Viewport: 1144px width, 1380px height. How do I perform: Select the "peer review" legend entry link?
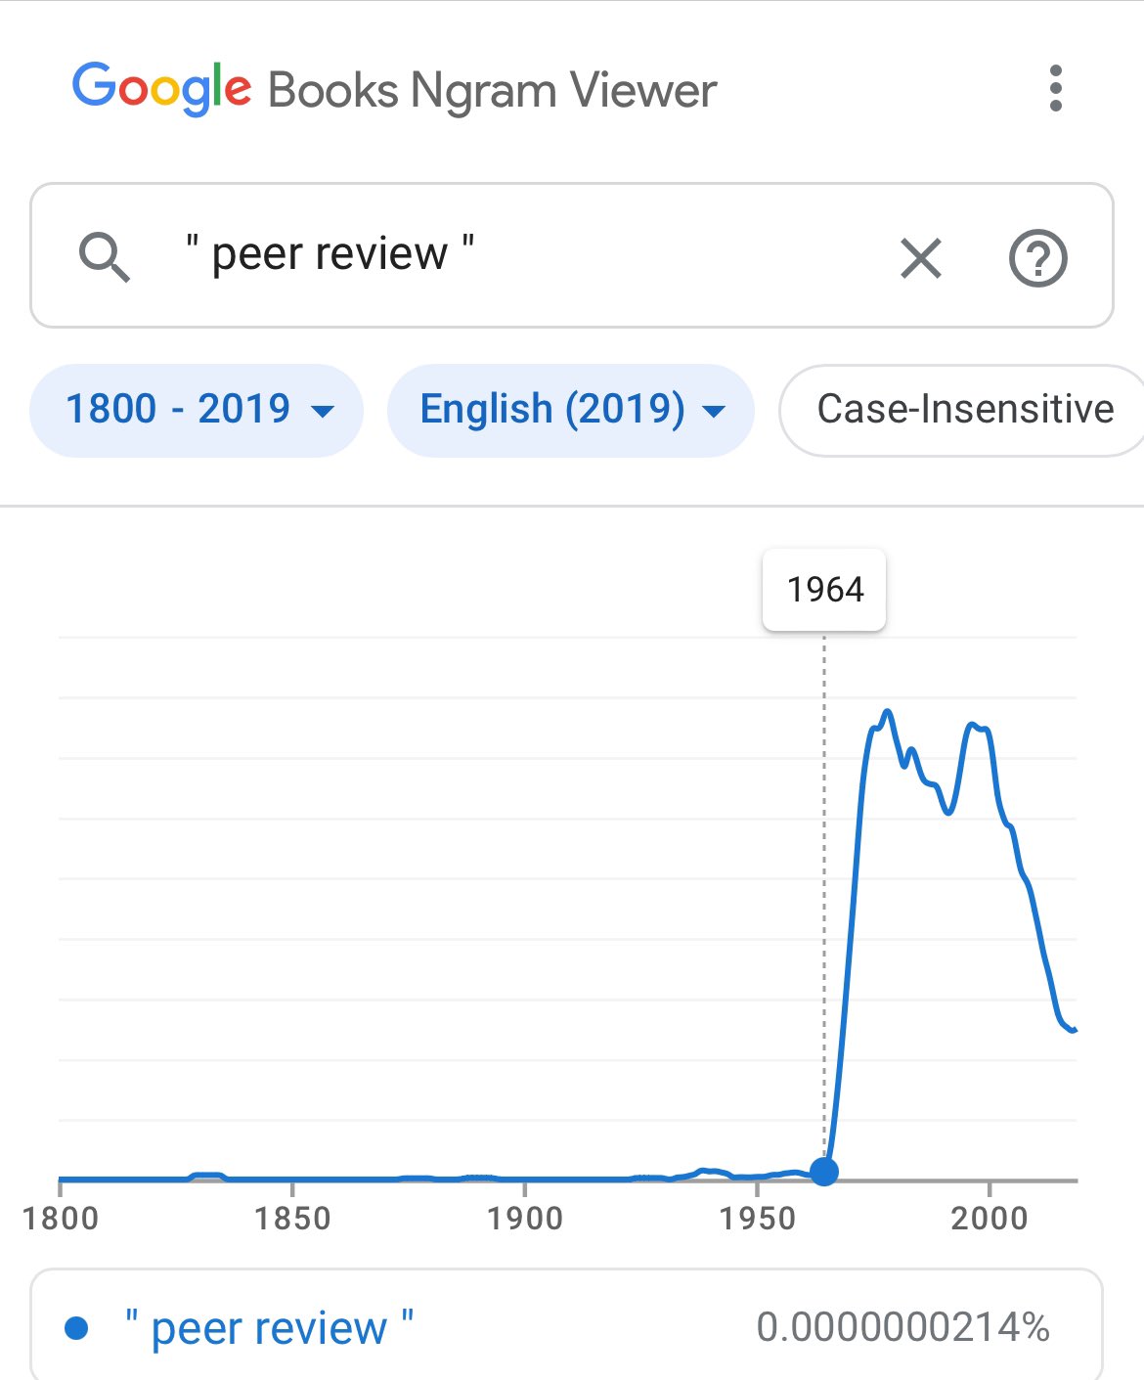[269, 1328]
